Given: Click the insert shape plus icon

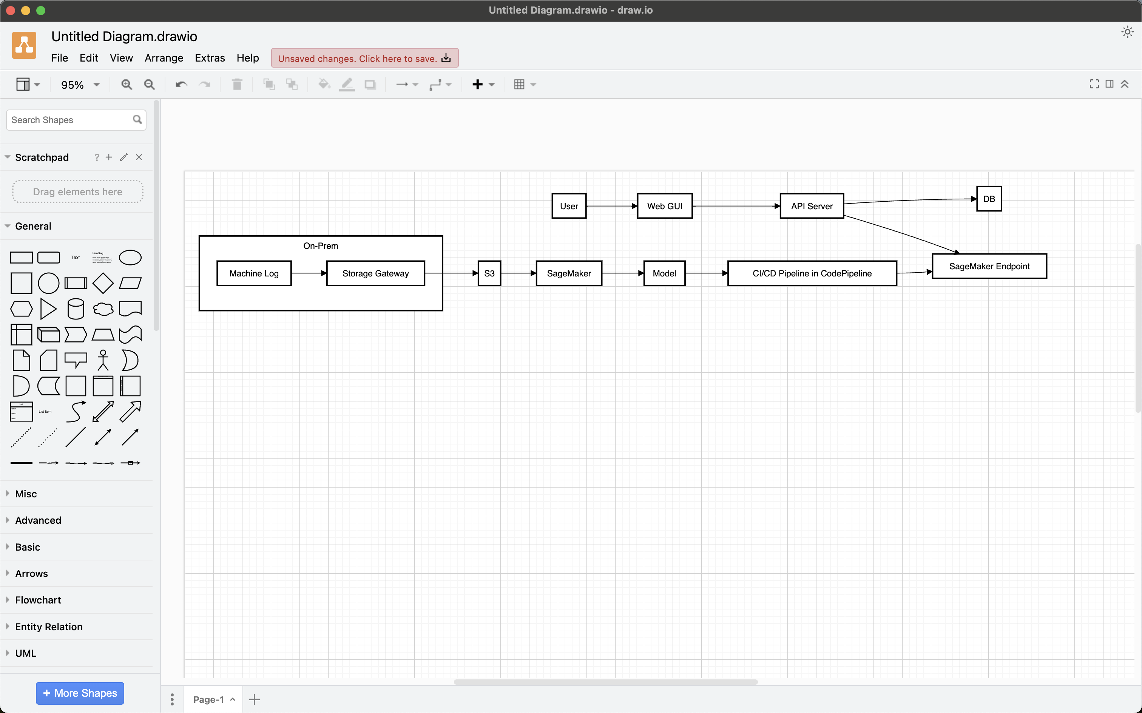Looking at the screenshot, I should pyautogui.click(x=478, y=84).
